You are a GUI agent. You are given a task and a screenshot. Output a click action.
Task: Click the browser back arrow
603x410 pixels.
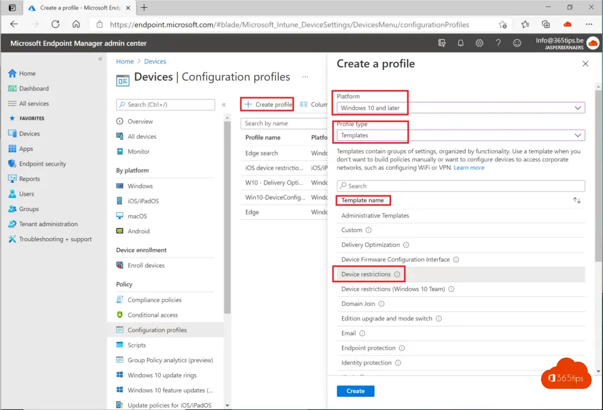14,24
